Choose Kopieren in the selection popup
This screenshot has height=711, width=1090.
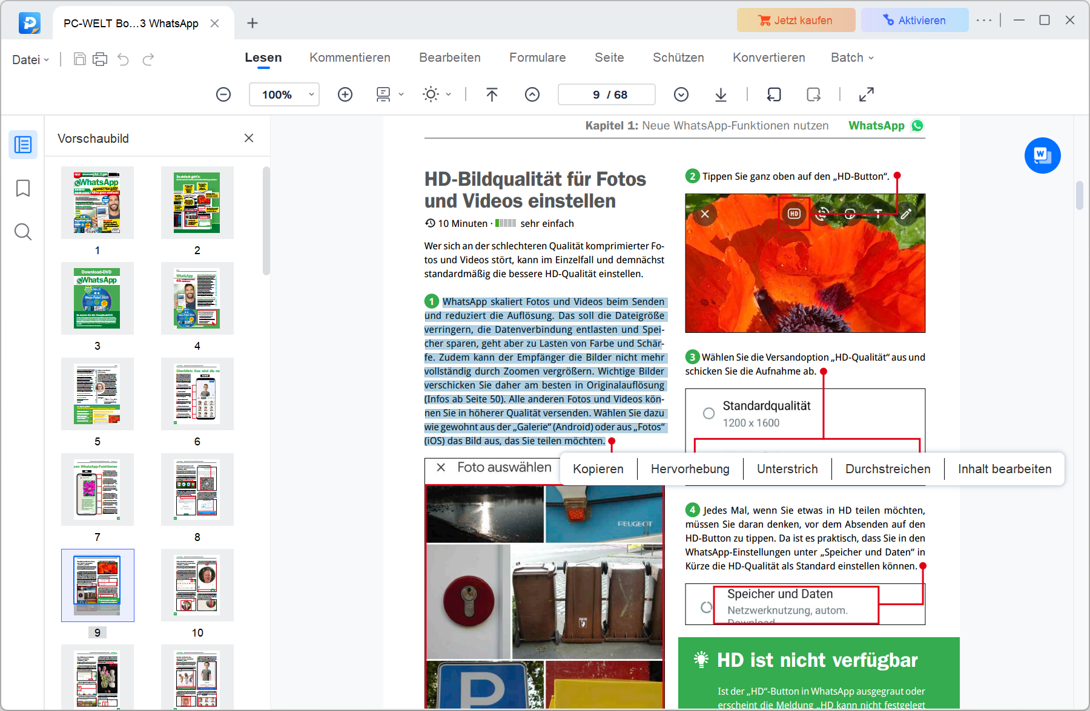[x=598, y=469]
